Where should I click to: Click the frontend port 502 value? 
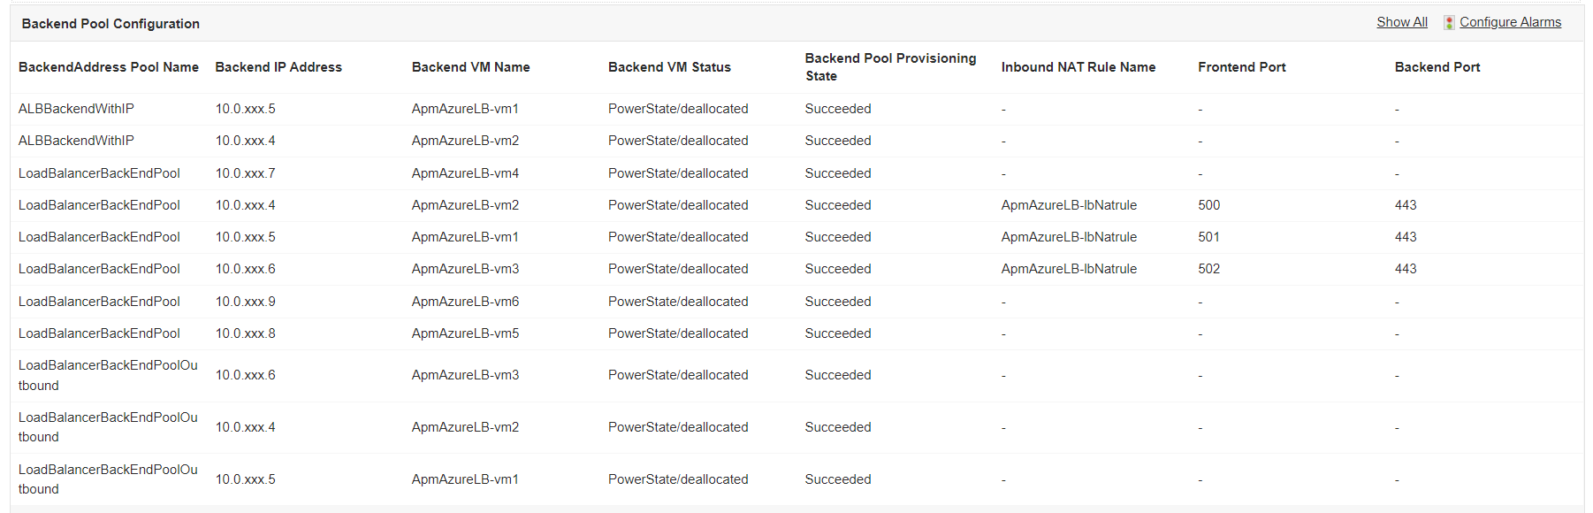click(x=1208, y=269)
